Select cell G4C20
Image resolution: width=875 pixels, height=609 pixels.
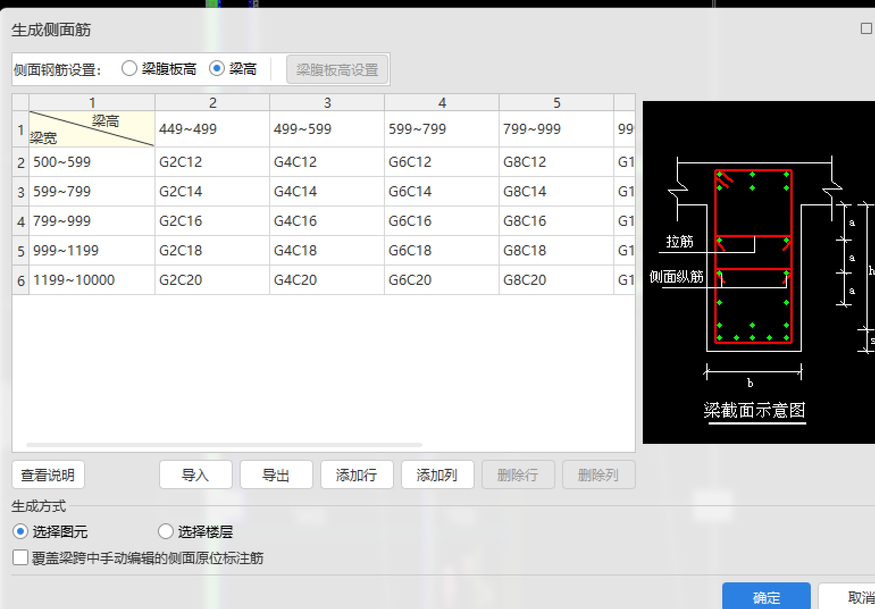tap(327, 280)
